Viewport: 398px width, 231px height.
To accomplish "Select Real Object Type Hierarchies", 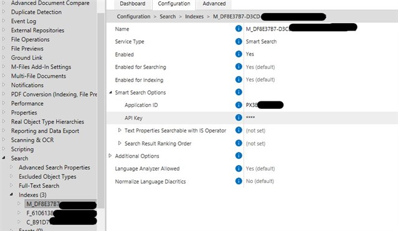I will coord(47,121).
